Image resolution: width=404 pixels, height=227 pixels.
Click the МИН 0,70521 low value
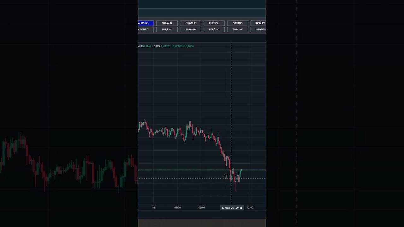[146, 46]
